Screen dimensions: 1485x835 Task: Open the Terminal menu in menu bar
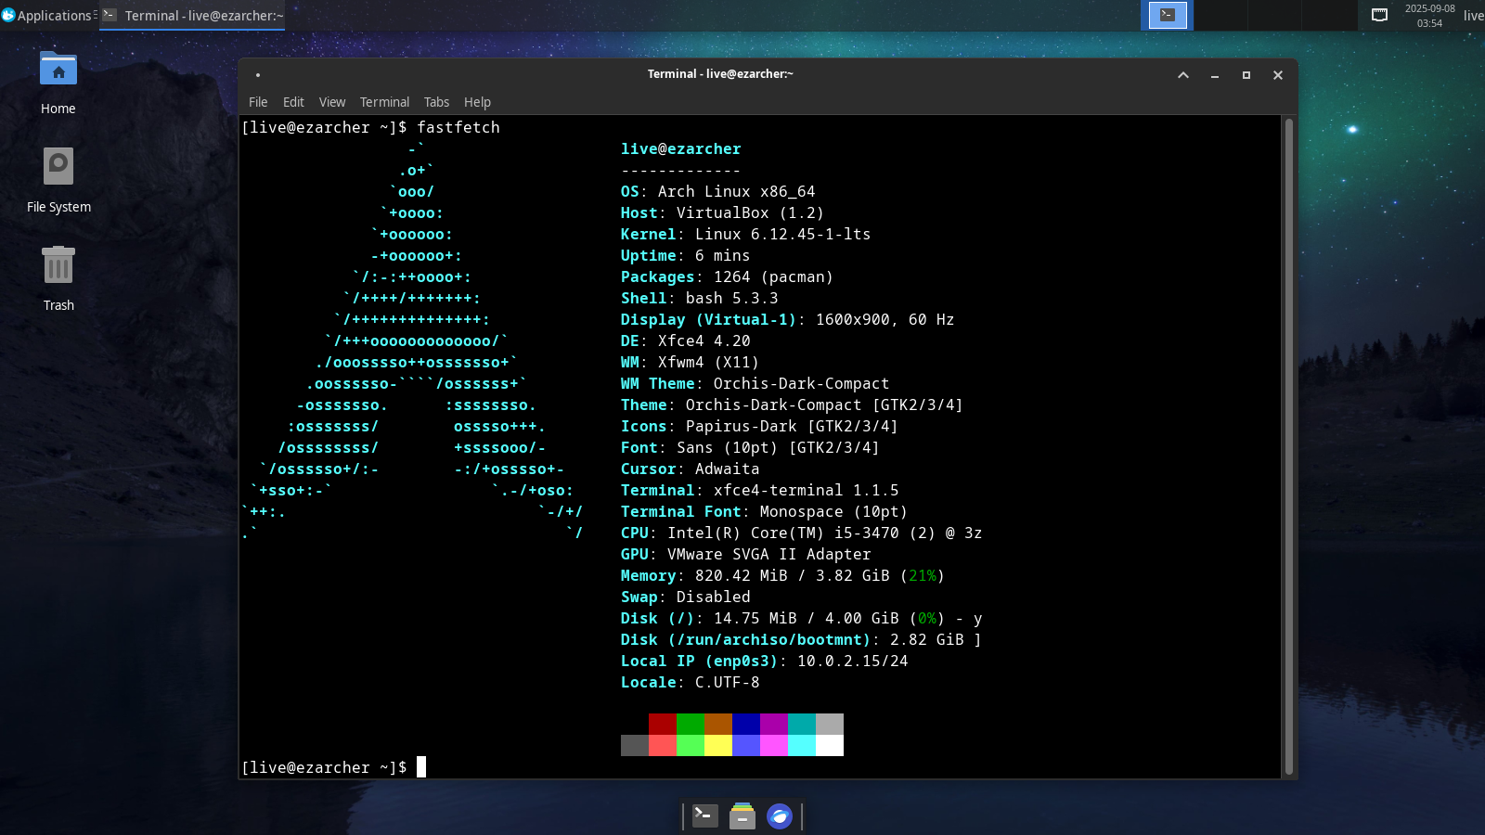pyautogui.click(x=384, y=102)
